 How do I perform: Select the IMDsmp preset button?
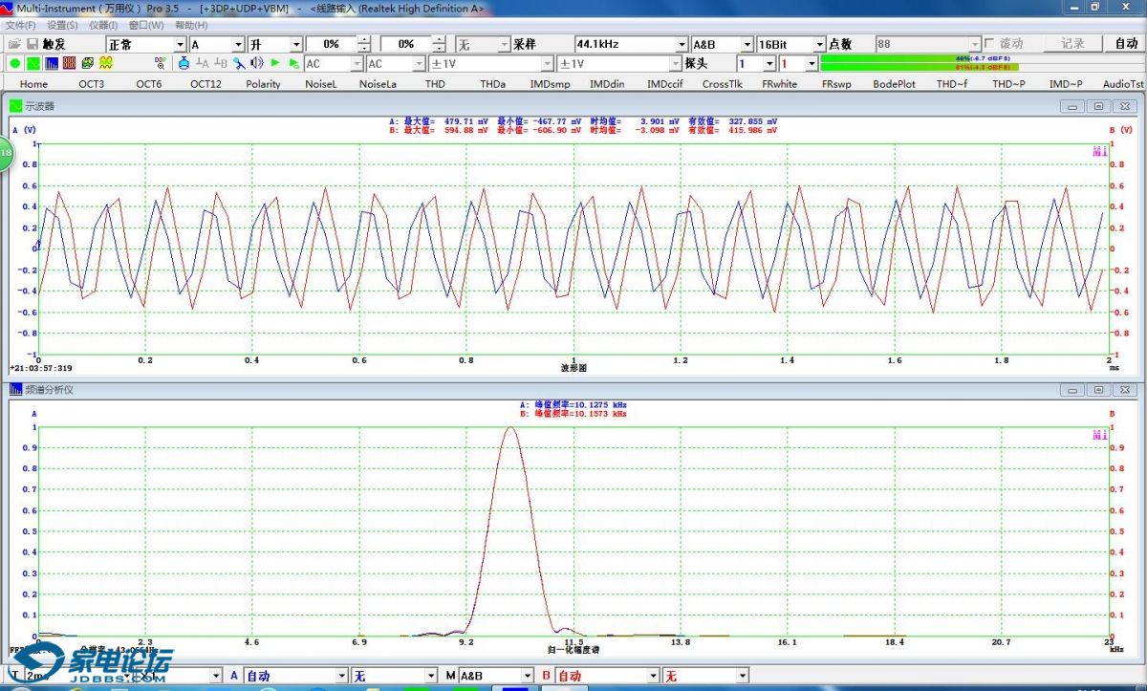point(550,84)
